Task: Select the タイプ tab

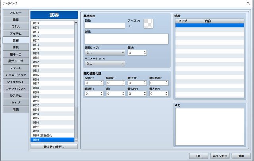Action: (x=16, y=103)
